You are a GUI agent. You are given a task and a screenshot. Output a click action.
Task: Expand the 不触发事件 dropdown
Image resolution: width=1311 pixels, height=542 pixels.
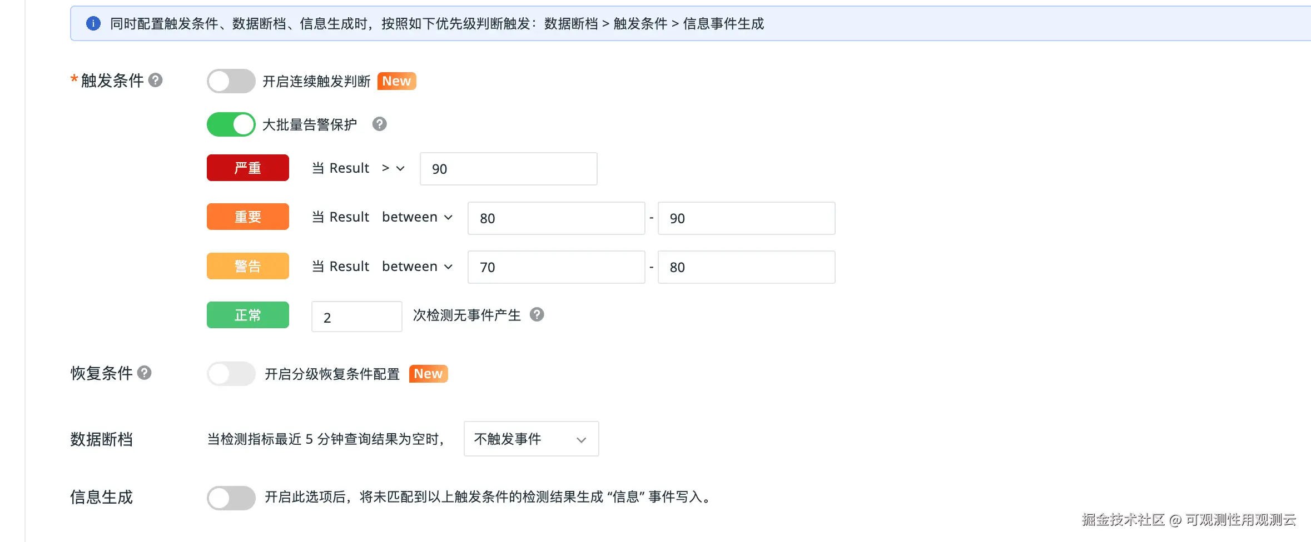[531, 439]
